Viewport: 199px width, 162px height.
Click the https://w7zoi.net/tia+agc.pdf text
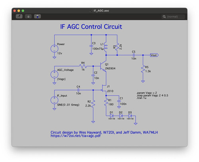pyautogui.click(x=76, y=136)
